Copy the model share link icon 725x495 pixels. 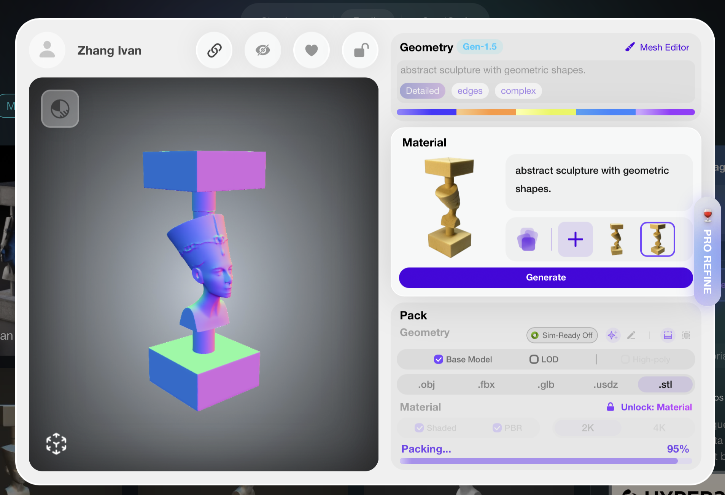pyautogui.click(x=214, y=50)
